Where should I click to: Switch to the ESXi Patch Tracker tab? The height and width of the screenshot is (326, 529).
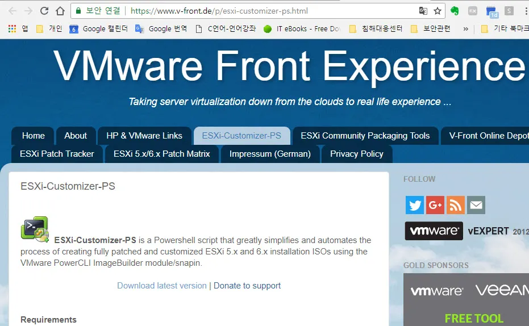pos(57,154)
